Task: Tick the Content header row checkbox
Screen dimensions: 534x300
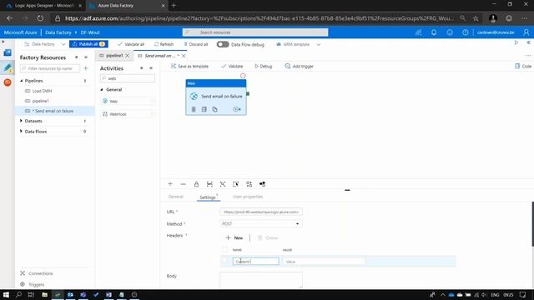Action: 224,261
